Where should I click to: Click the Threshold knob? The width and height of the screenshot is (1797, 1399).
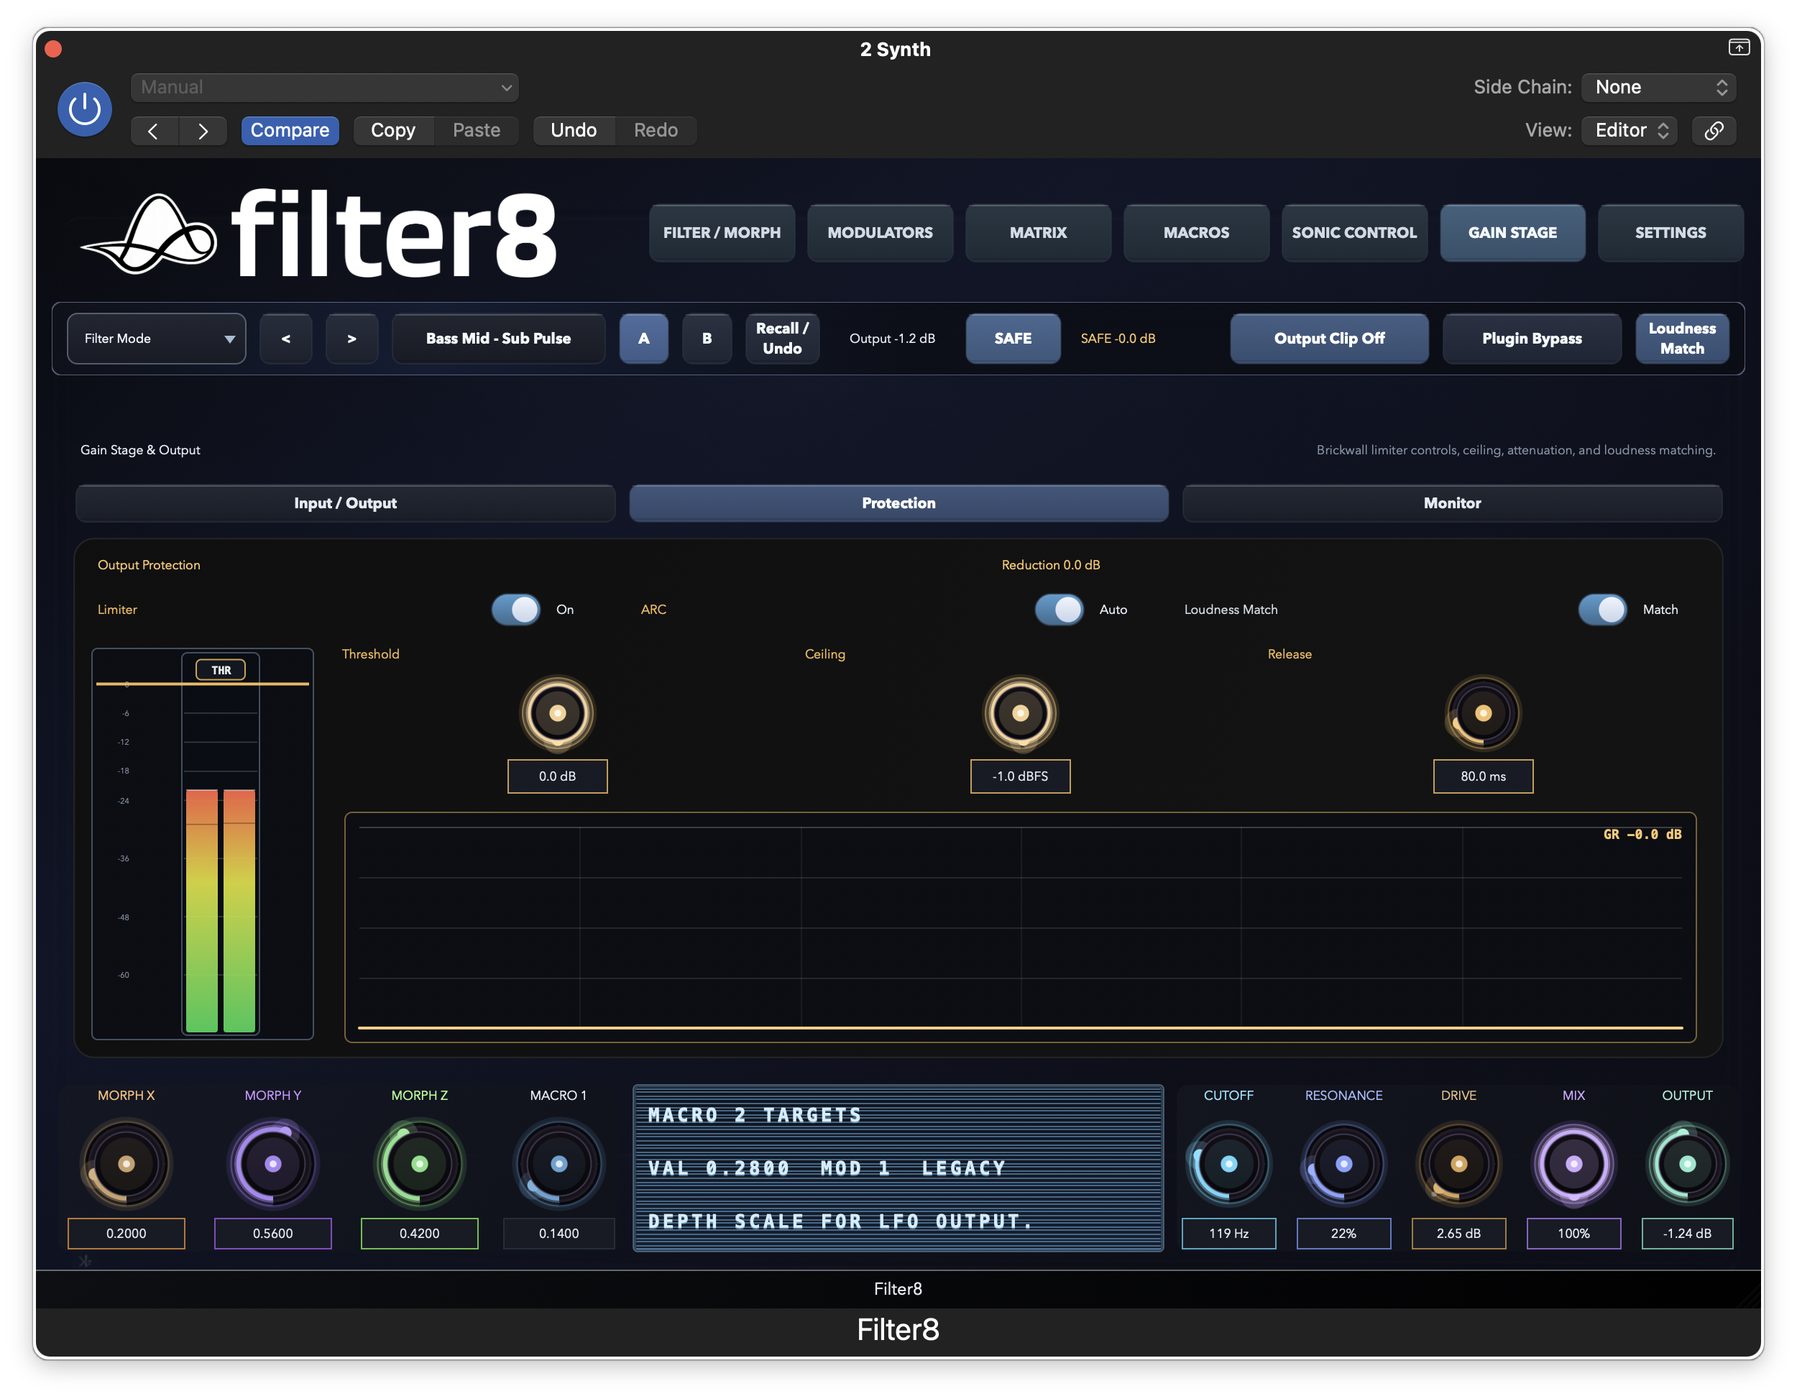[x=557, y=712]
